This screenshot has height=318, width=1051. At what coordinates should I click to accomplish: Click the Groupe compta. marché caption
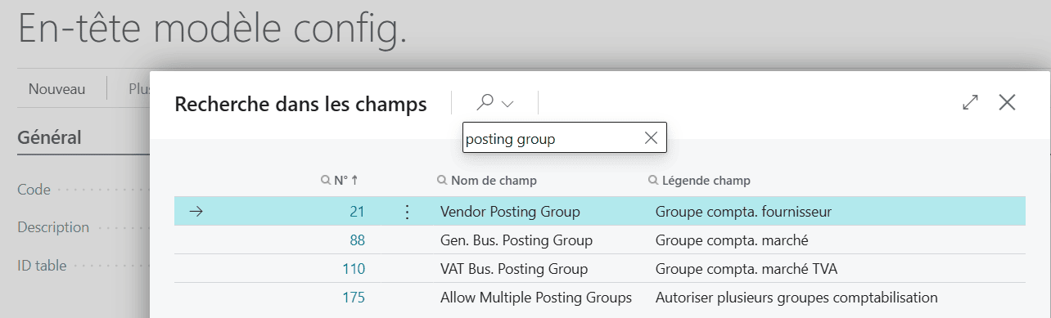732,240
